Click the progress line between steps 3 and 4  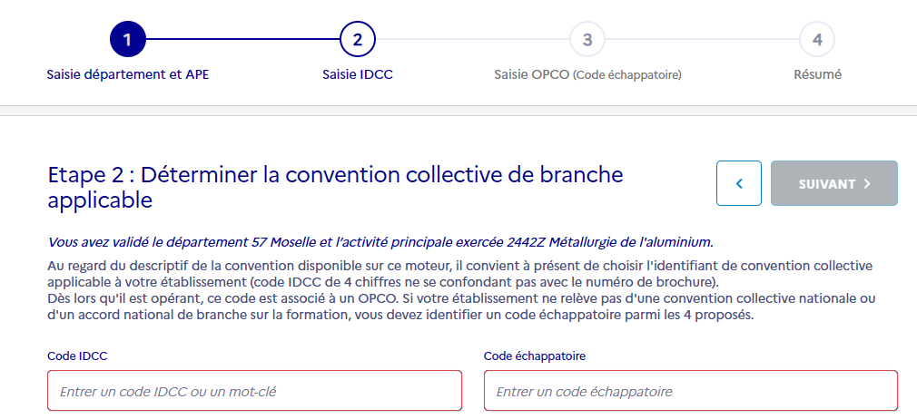[702, 40]
